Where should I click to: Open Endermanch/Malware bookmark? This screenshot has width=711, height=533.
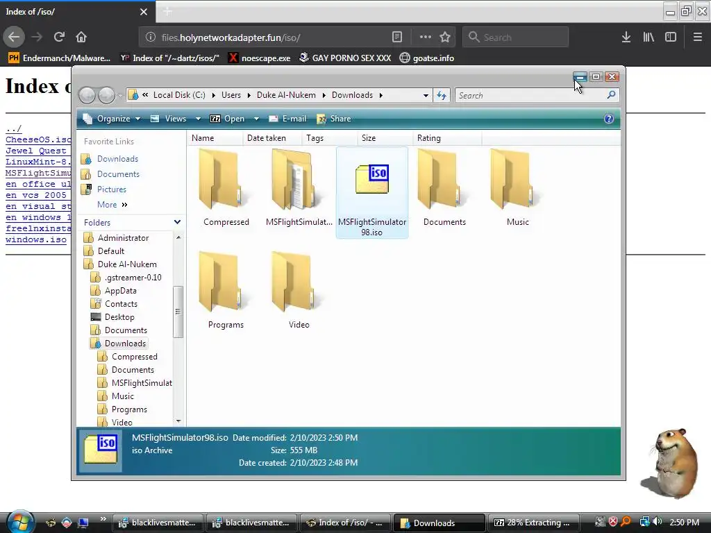pos(59,58)
